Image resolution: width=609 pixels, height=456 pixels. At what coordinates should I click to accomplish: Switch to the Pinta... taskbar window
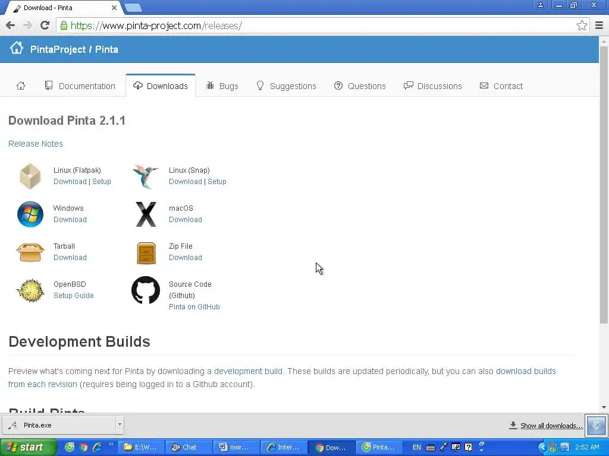coord(379,448)
